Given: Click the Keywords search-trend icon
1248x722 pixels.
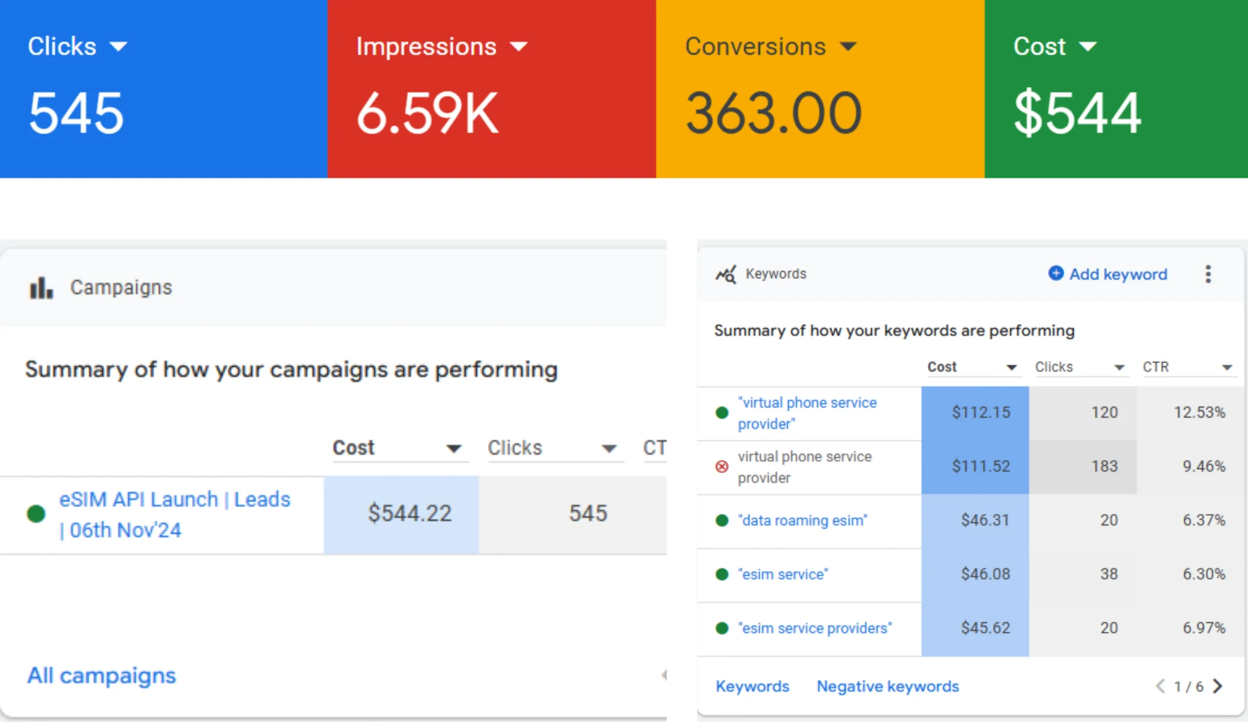Looking at the screenshot, I should (x=725, y=274).
